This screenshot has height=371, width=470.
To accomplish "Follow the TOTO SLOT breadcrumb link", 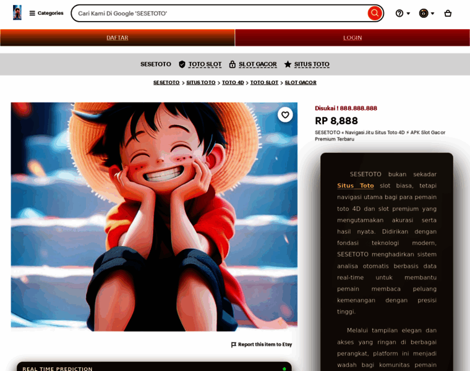I will (x=264, y=82).
